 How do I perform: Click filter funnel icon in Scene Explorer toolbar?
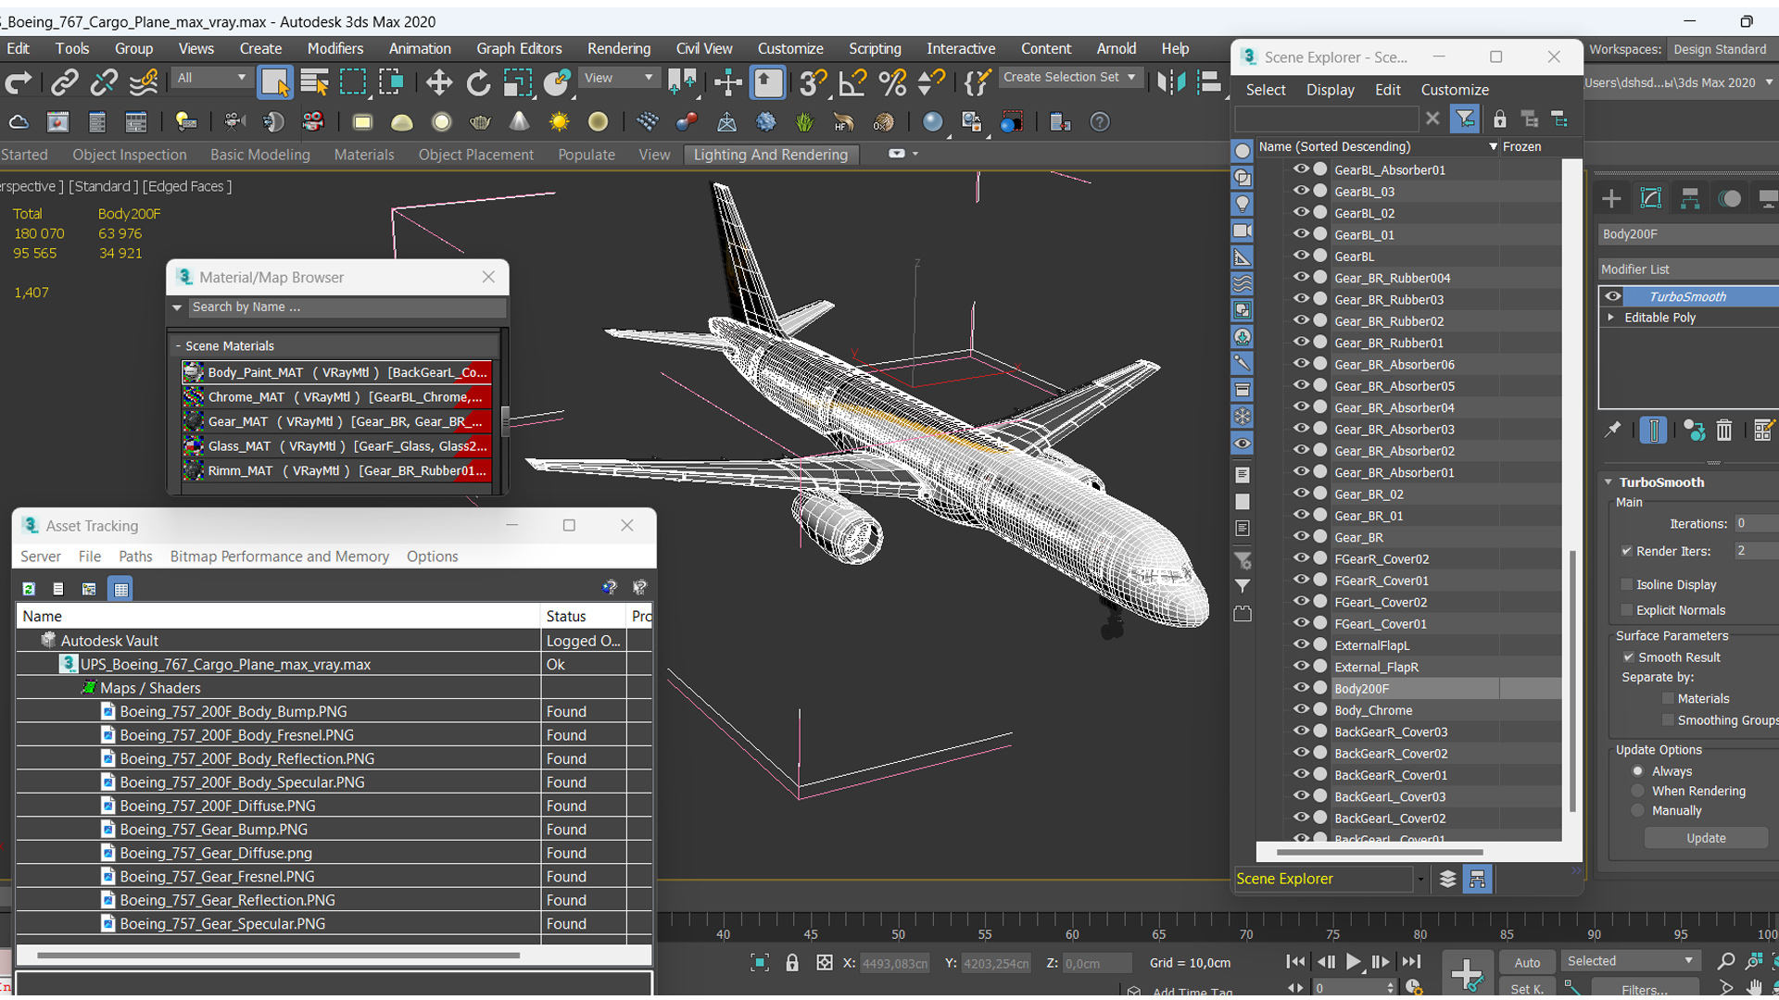[x=1465, y=119]
